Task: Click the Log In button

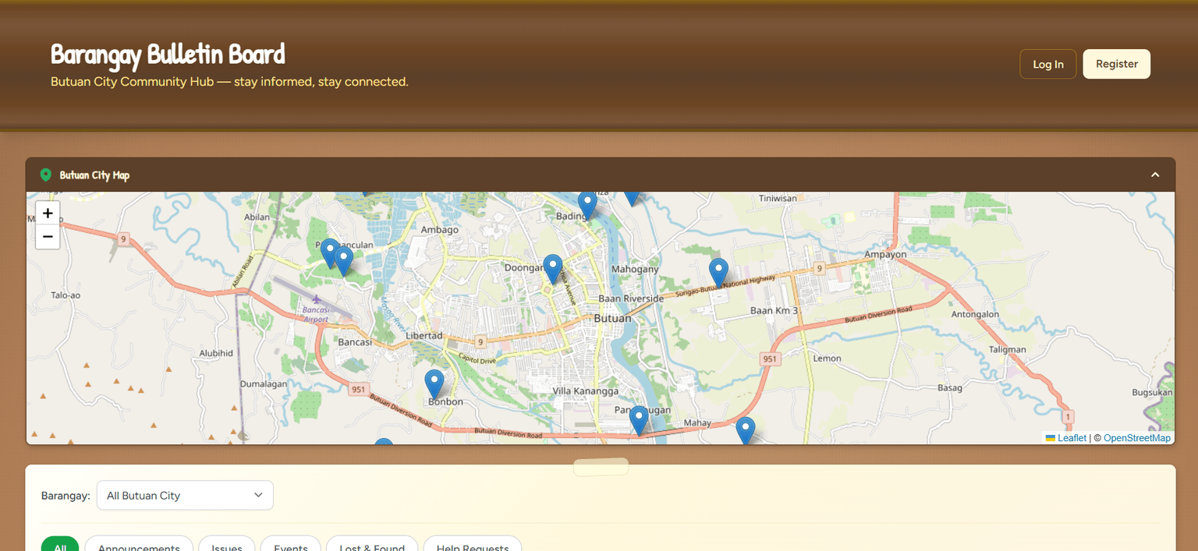Action: pyautogui.click(x=1048, y=64)
